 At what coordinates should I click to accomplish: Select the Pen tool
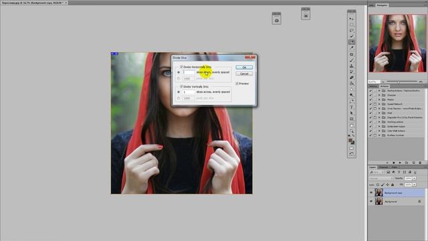(x=352, y=101)
